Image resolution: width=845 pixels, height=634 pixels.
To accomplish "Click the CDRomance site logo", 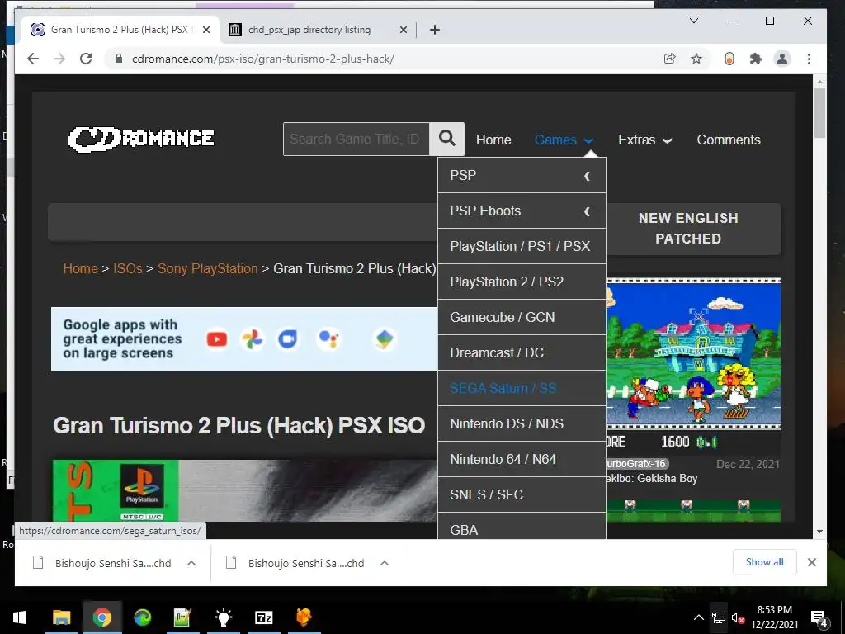I will 141,139.
